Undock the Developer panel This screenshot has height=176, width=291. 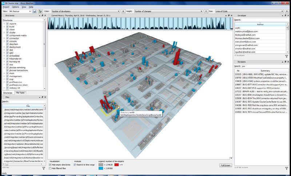pyautogui.click(x=285, y=16)
